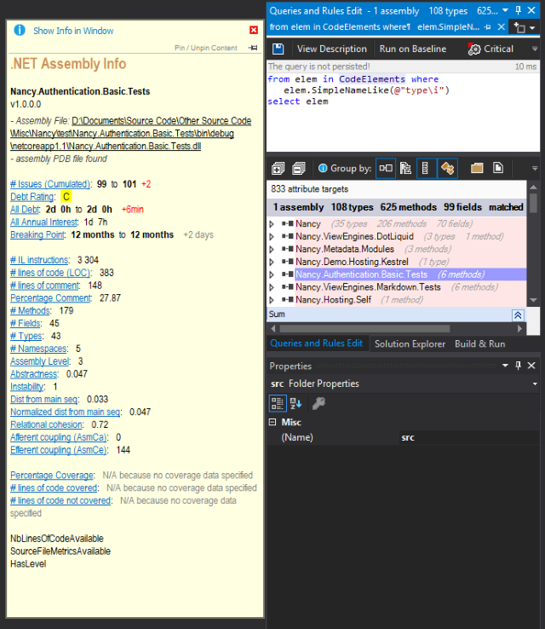545x629 pixels.
Task: Click the Expand All results icon
Action: 278,168
